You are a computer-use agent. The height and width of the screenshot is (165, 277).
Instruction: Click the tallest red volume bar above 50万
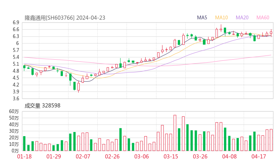tap(175, 133)
